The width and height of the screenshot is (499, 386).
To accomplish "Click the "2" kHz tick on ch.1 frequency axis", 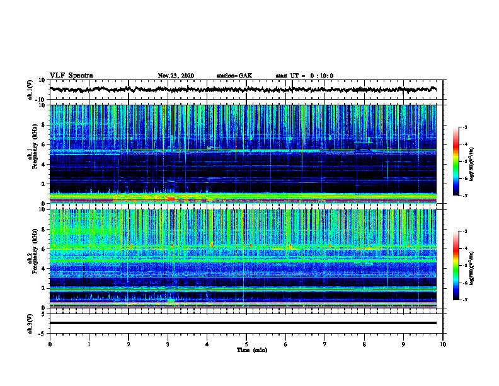I will [43, 184].
